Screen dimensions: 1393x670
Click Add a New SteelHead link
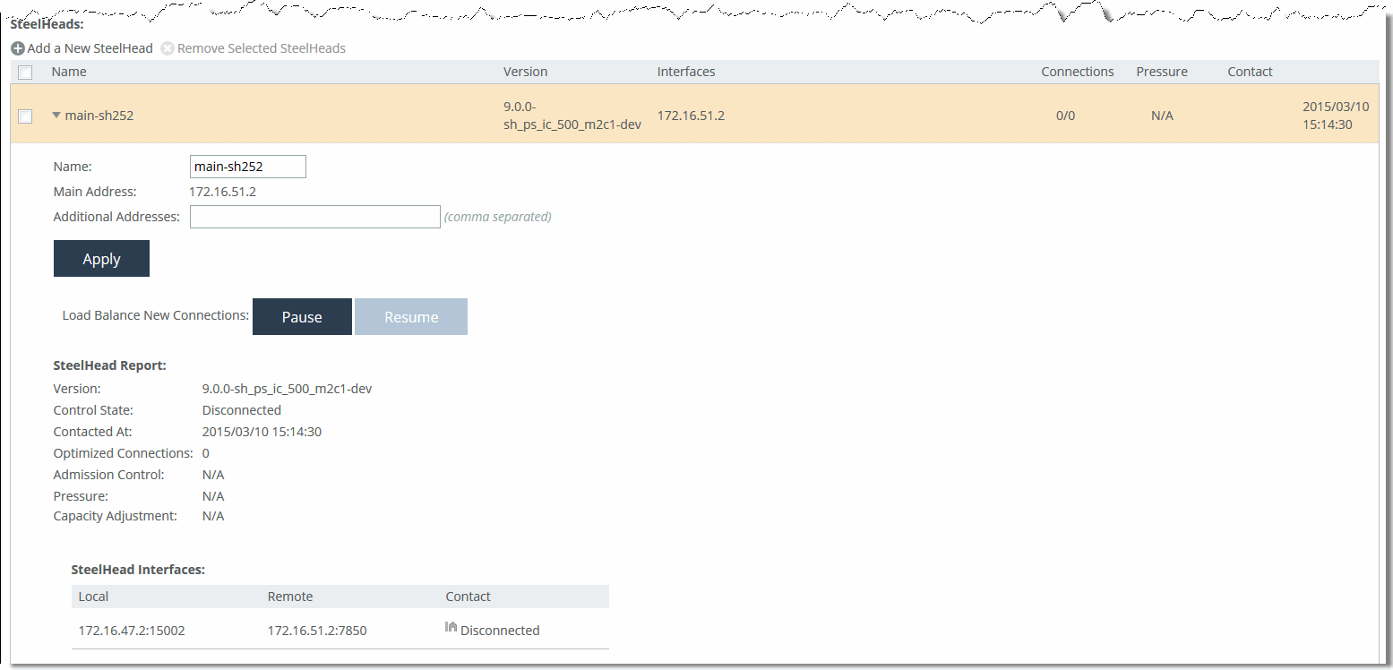pyautogui.click(x=90, y=48)
